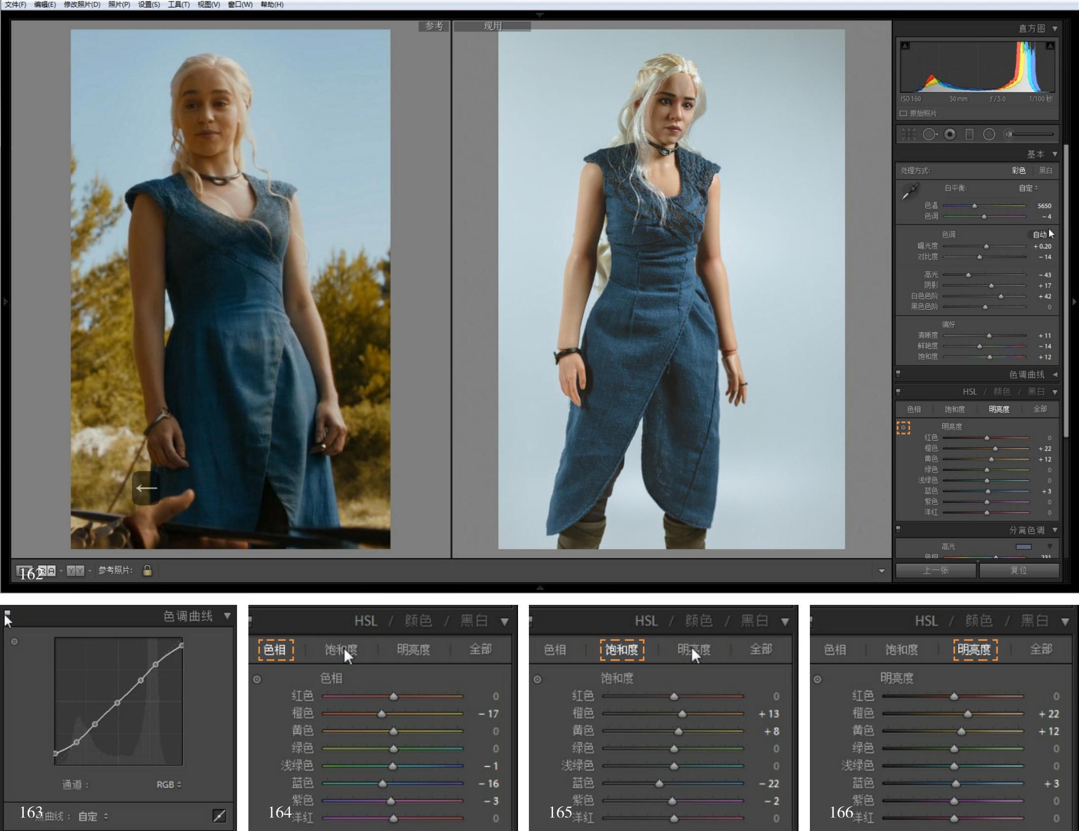Toggle the 分离色调 panel on/off switch
This screenshot has height=831, width=1079.
(x=898, y=530)
